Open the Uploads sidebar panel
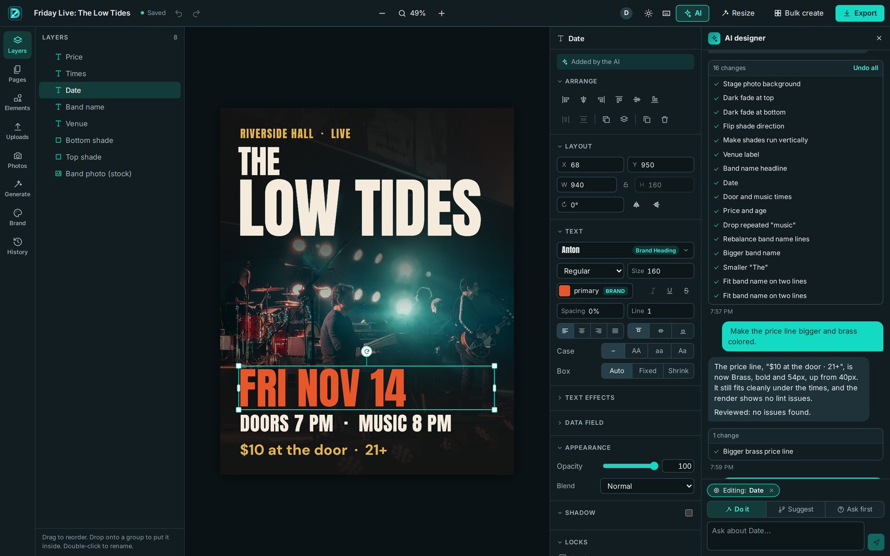Viewport: 890px width, 556px height. click(17, 131)
